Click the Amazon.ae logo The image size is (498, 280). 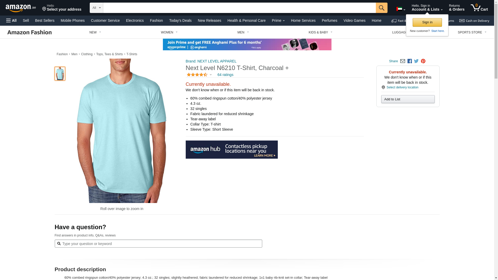(21, 8)
